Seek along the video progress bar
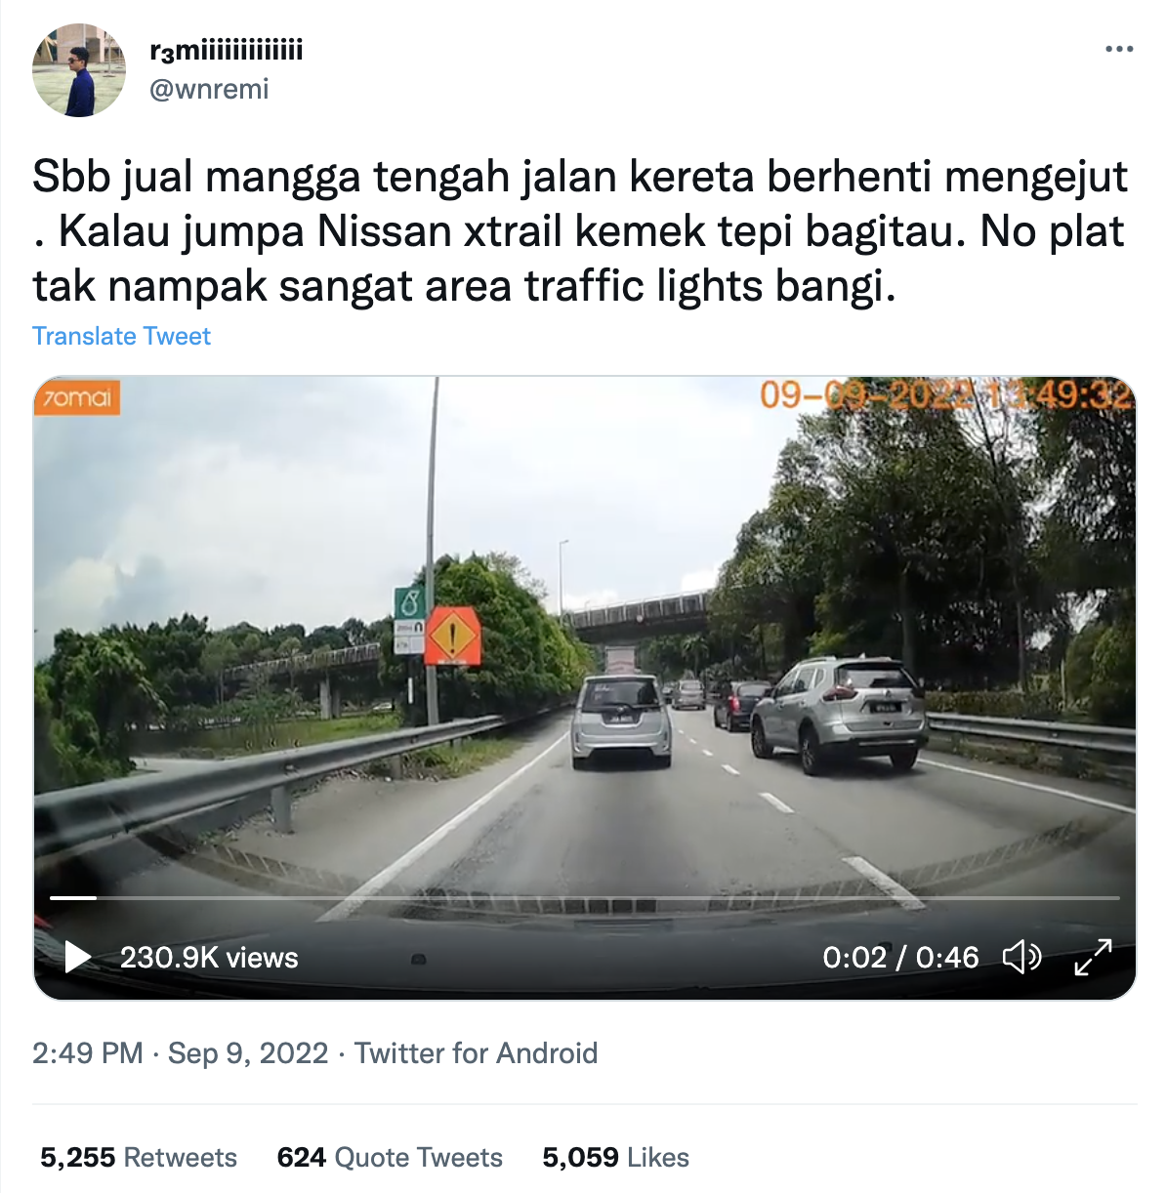Screen dimensions: 1166x1193 tap(584, 897)
